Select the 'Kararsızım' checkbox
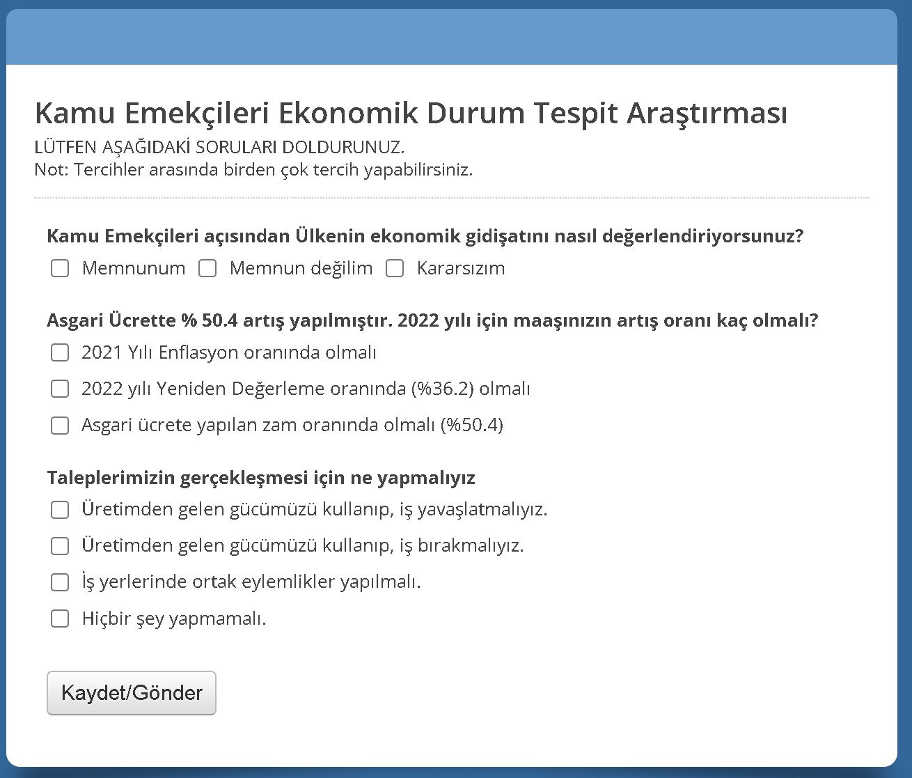The height and width of the screenshot is (778, 912). tap(395, 268)
